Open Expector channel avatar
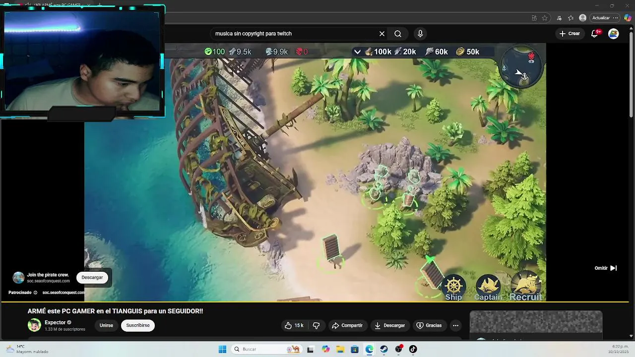The width and height of the screenshot is (635, 357). coord(34,325)
